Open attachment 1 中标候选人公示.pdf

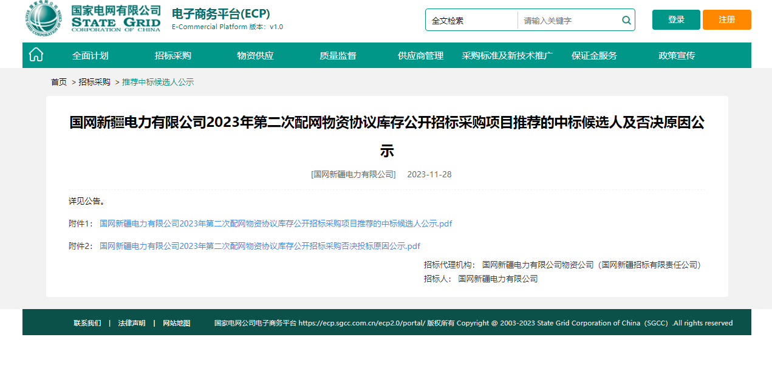pyautogui.click(x=276, y=223)
